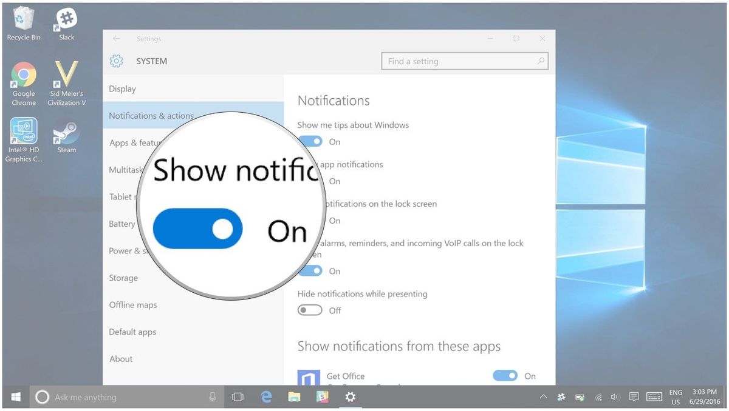
Task: Open the Action Center from the system tray
Action: click(634, 397)
